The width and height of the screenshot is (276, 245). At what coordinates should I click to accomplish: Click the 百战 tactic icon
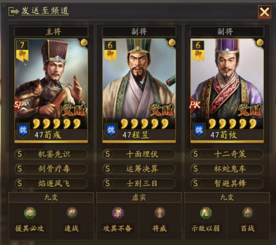[x=248, y=213]
